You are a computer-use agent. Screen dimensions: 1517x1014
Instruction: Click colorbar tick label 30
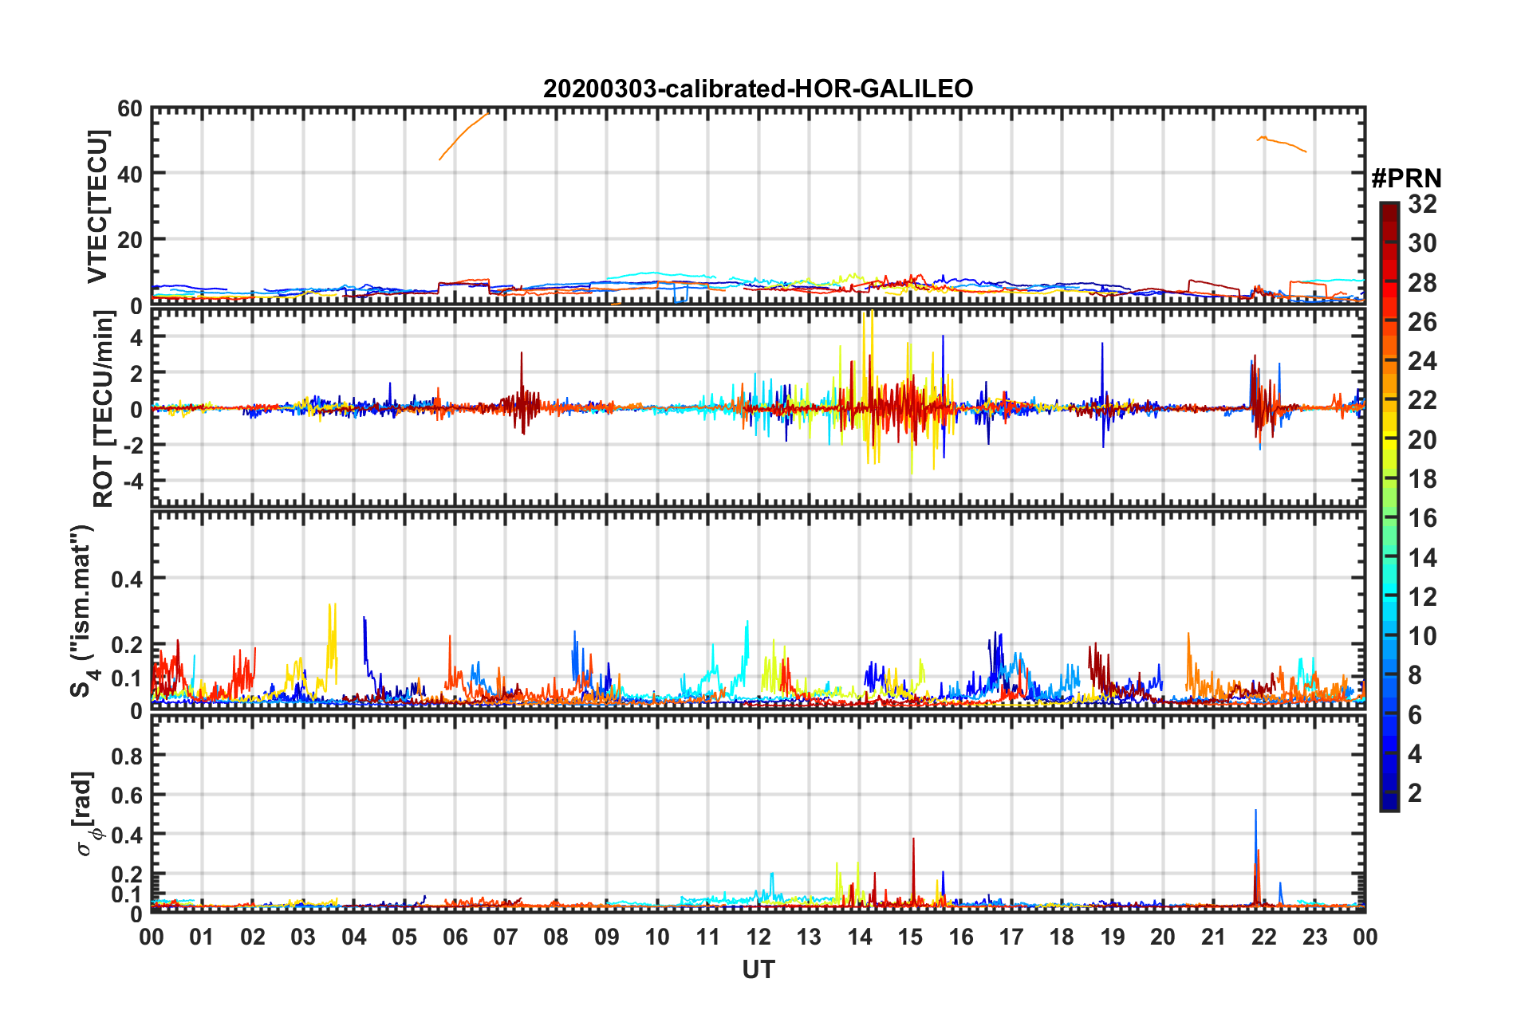[1422, 243]
